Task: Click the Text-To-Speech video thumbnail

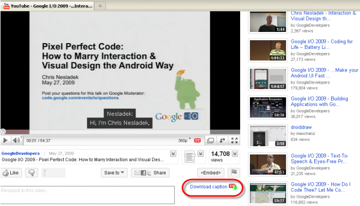Action: coord(268,165)
